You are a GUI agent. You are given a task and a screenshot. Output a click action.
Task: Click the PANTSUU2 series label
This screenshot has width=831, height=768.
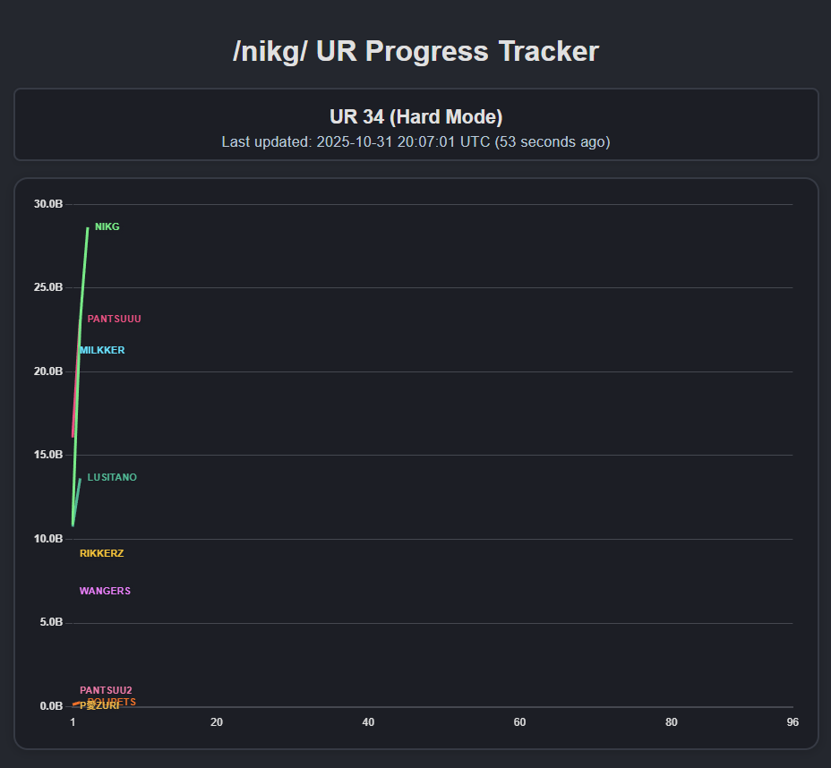pyautogui.click(x=106, y=690)
